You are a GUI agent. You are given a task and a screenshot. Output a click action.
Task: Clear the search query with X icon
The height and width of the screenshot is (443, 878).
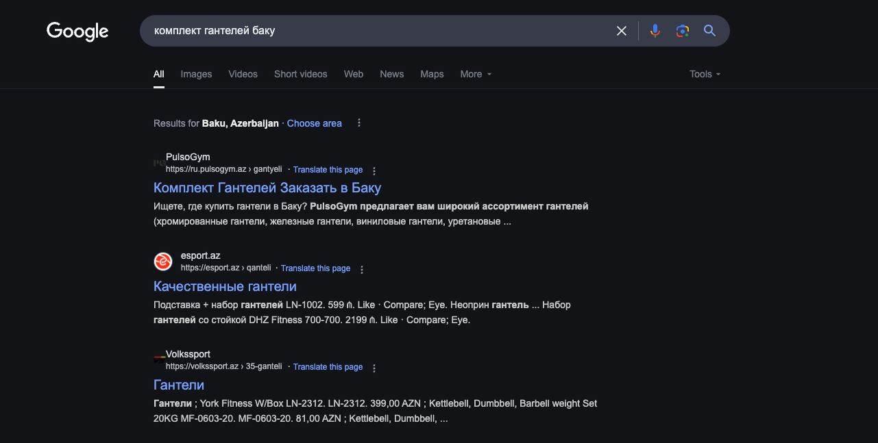[622, 31]
